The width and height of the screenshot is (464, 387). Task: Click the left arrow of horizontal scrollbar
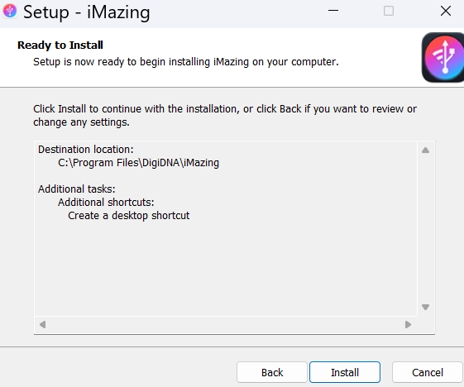pos(43,325)
